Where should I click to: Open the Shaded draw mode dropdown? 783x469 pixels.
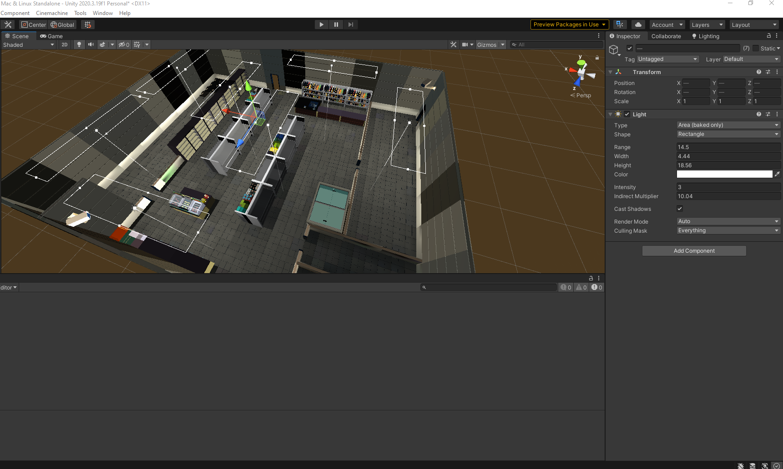(29, 45)
